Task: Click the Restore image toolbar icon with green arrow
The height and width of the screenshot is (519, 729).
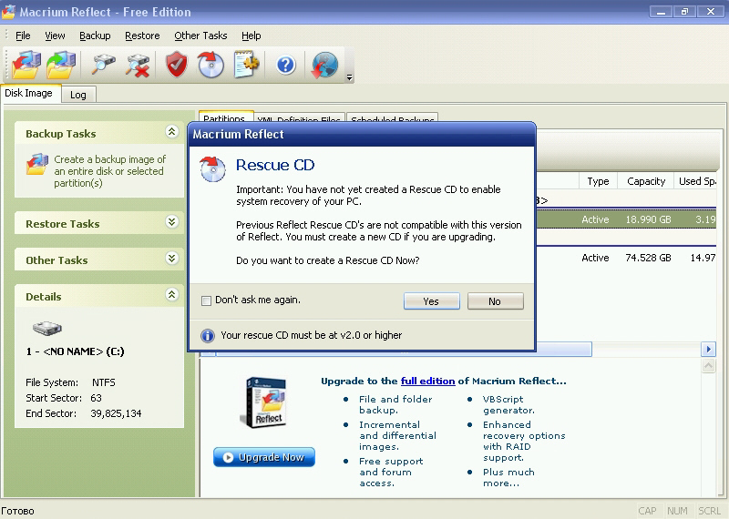Action: [x=61, y=65]
